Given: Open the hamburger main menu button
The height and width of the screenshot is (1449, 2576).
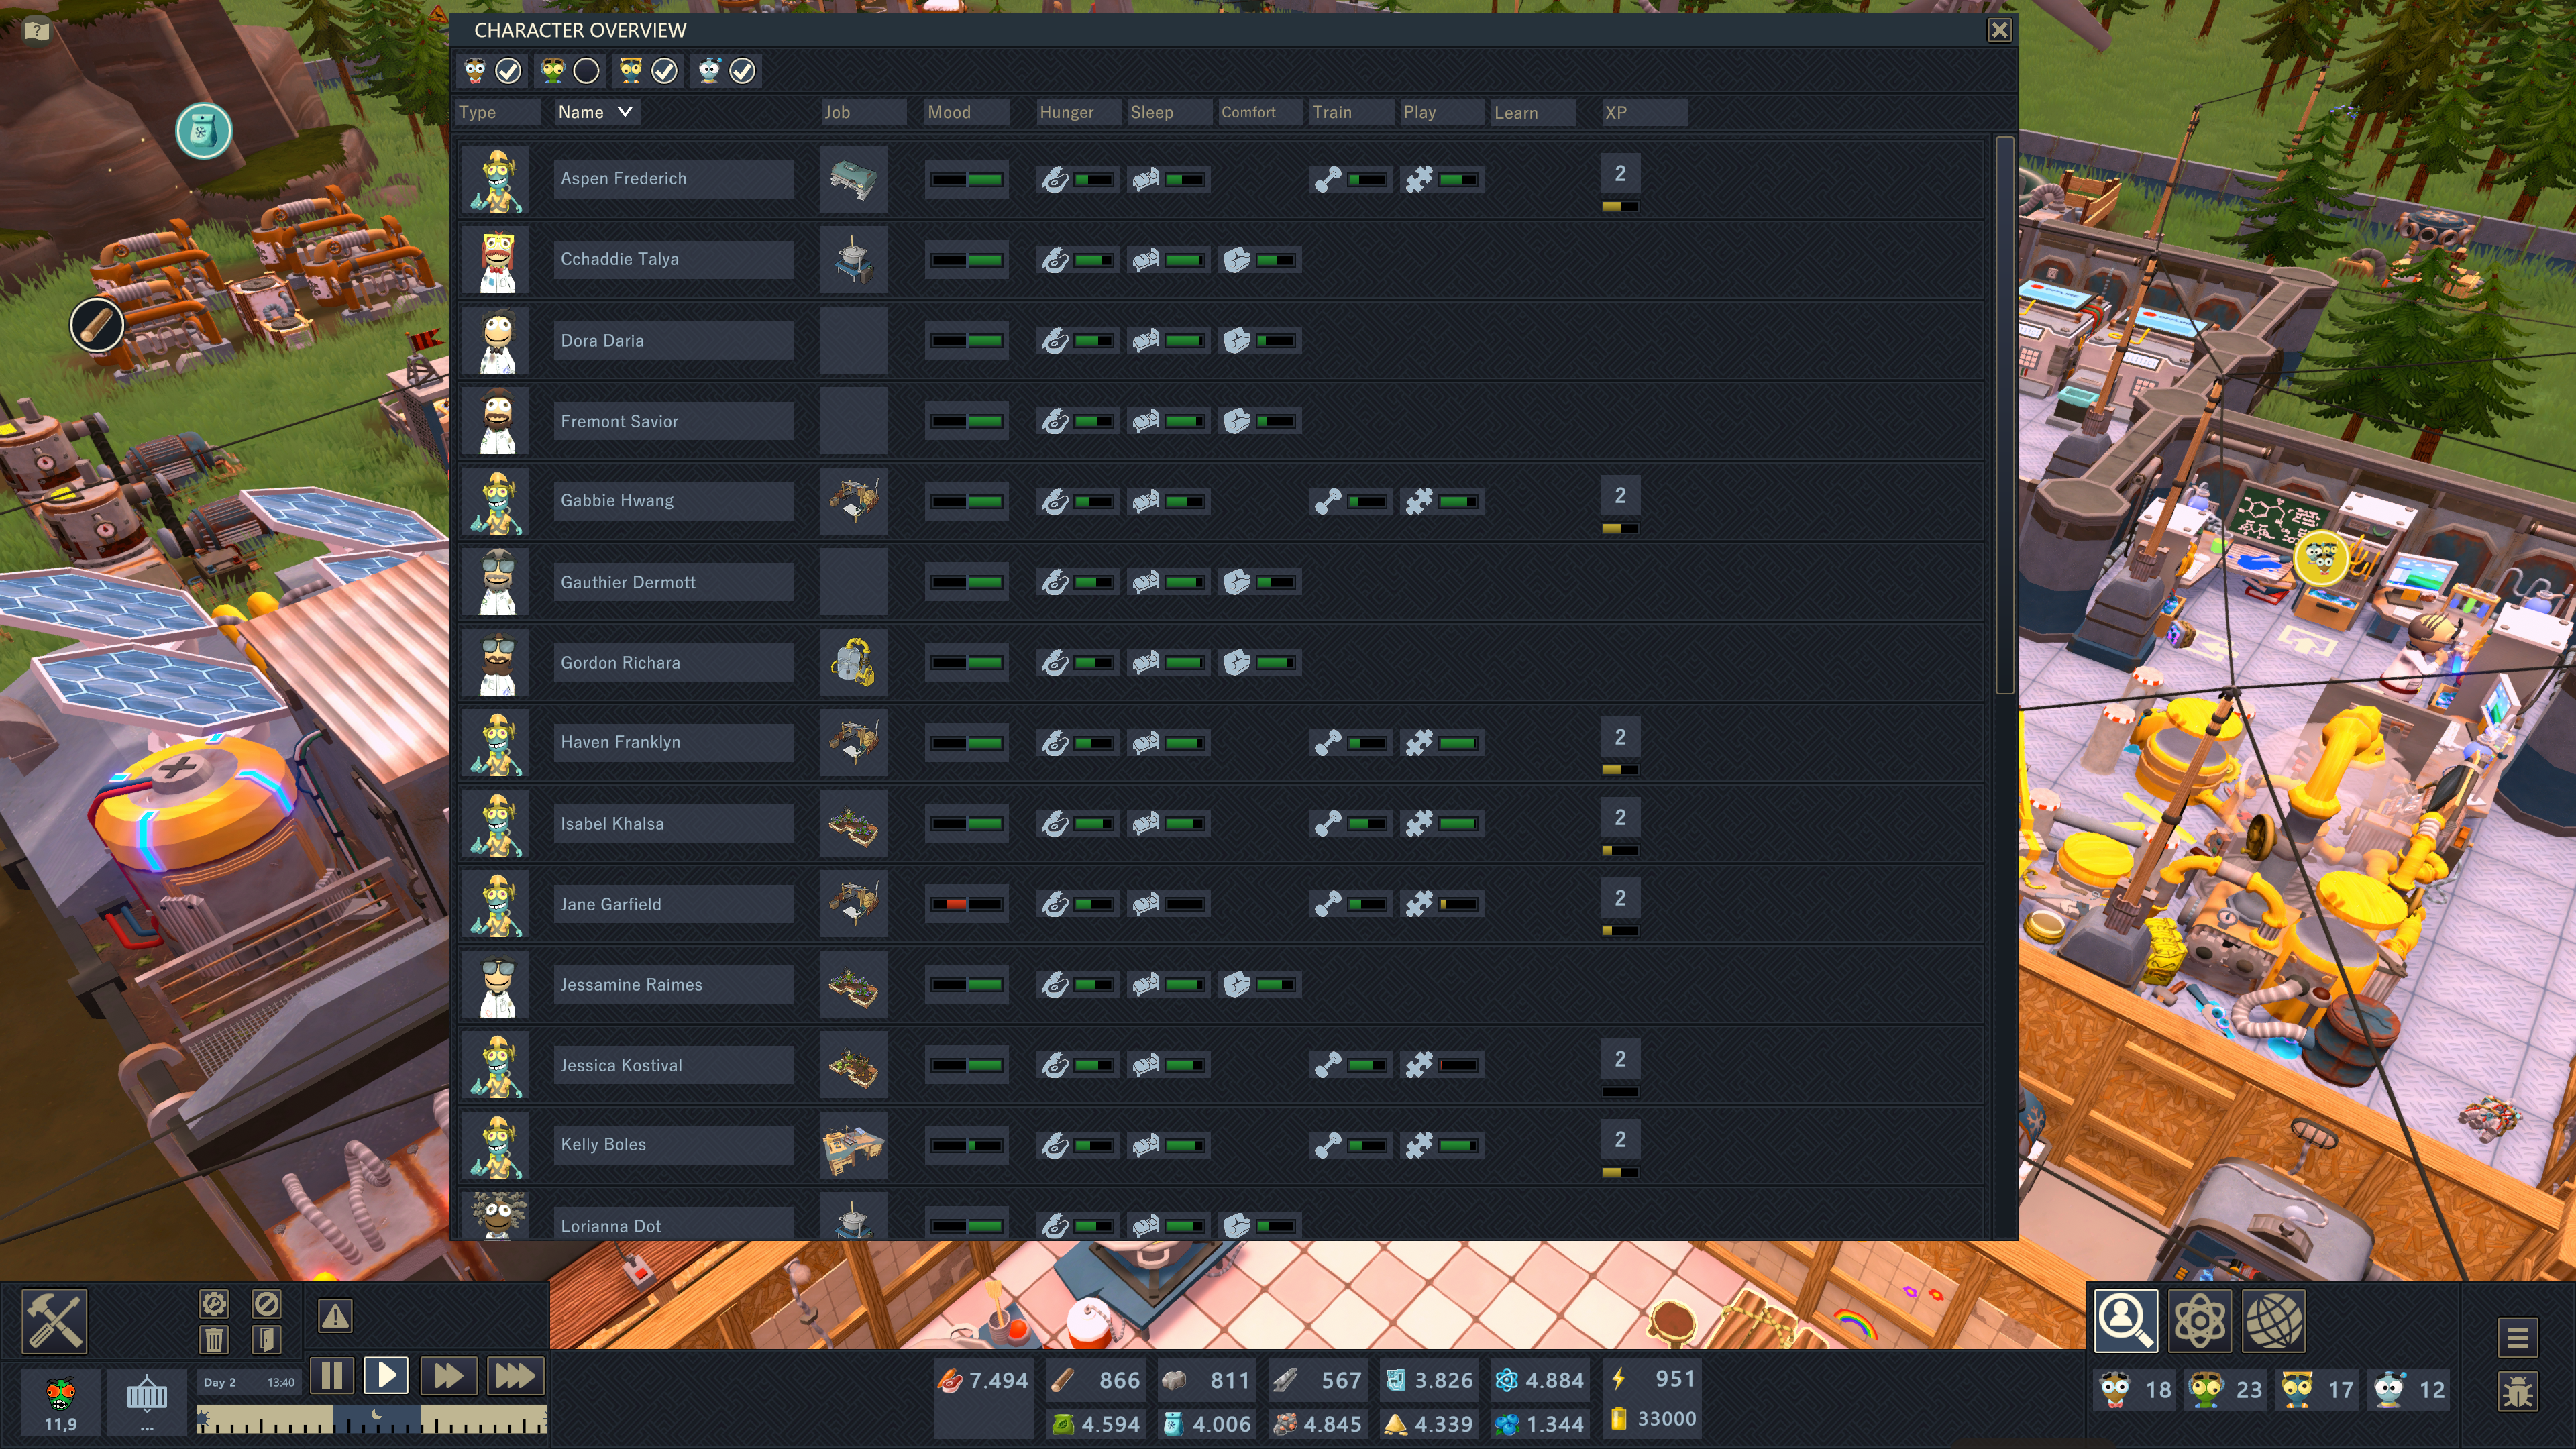Looking at the screenshot, I should click(x=2517, y=1336).
